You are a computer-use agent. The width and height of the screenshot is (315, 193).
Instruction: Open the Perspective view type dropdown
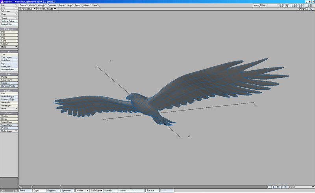click(28, 9)
